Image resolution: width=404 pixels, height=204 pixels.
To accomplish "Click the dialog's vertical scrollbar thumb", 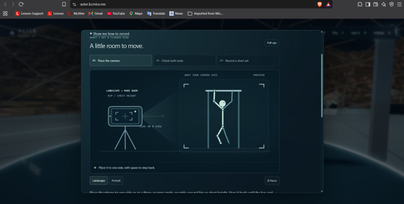I will point(322,85).
